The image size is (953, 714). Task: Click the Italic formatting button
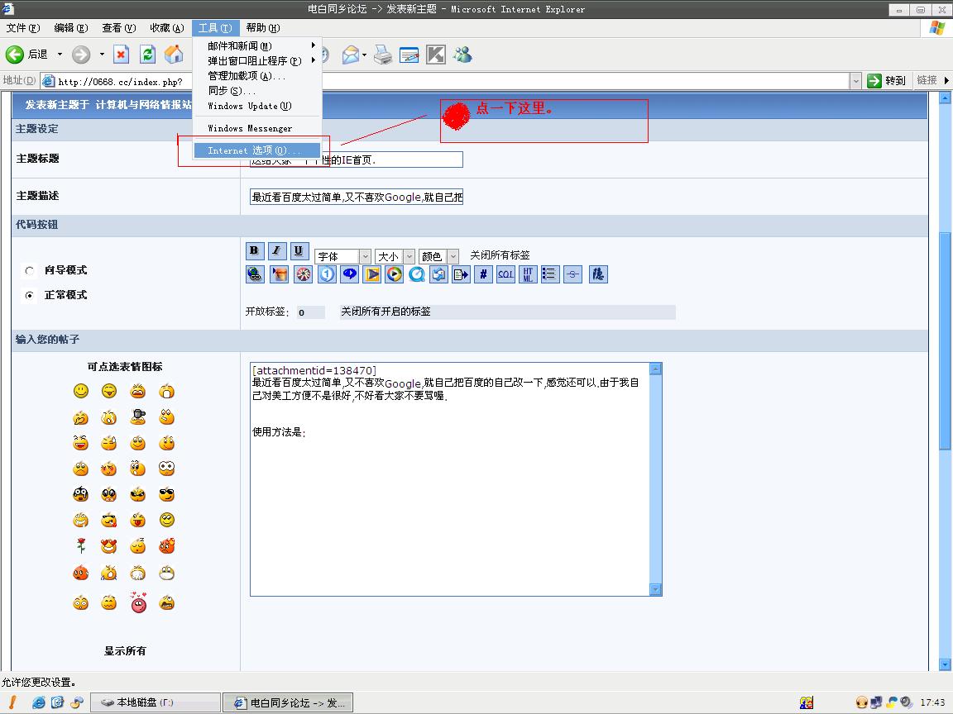coord(277,251)
